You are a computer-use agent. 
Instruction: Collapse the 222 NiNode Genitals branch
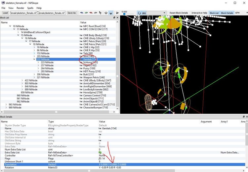pyautogui.click(x=34, y=59)
